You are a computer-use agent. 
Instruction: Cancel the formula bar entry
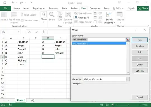pyautogui.click(x=29, y=32)
